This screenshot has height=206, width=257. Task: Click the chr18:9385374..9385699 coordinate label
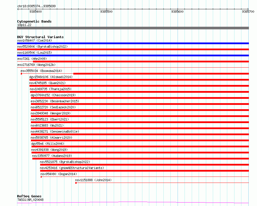coord(36,6)
